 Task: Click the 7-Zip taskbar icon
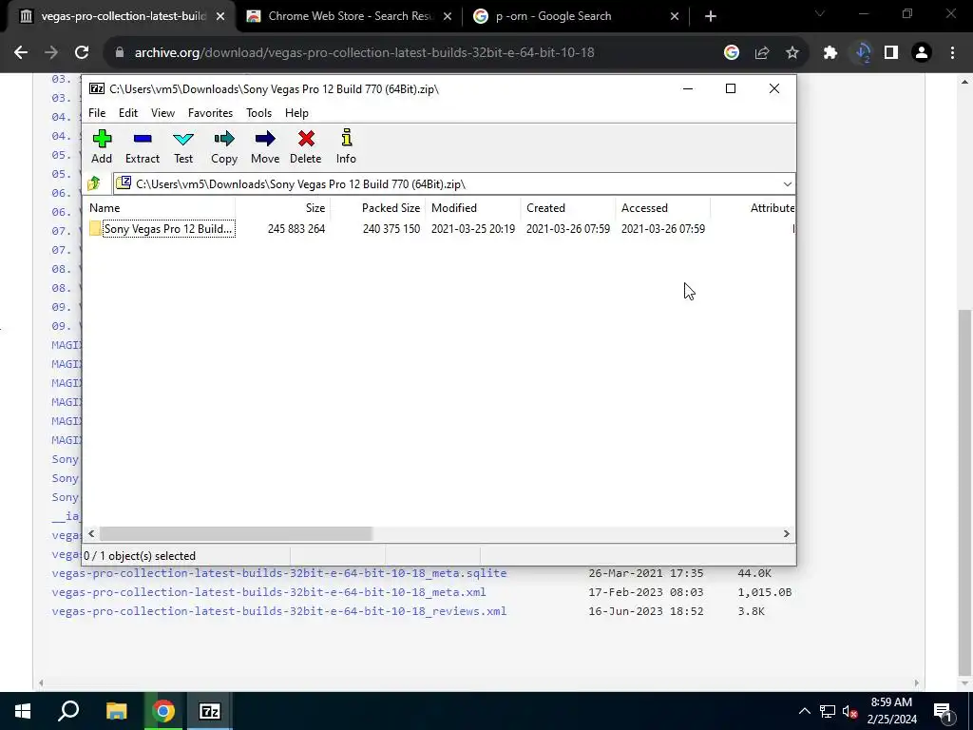pyautogui.click(x=210, y=711)
